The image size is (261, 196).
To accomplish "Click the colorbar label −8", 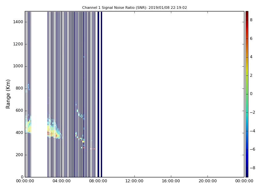I will tap(253, 168).
